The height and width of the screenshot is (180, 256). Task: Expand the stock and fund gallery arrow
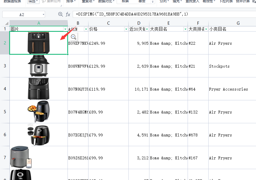[x=153, y=2]
